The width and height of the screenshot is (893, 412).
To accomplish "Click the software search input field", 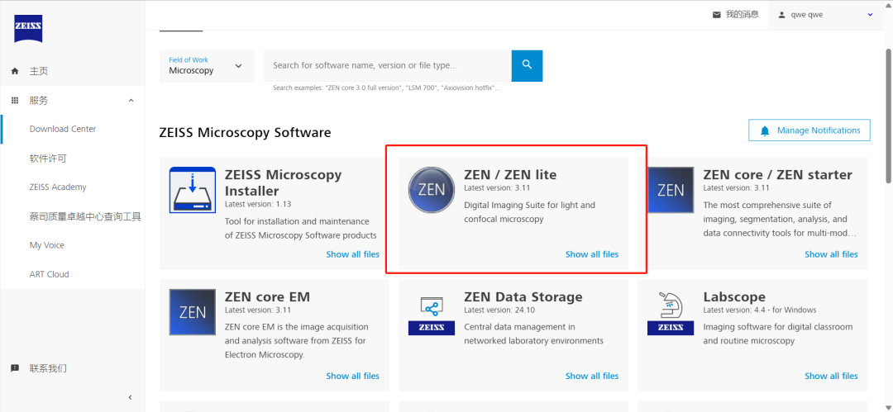I will pyautogui.click(x=387, y=65).
